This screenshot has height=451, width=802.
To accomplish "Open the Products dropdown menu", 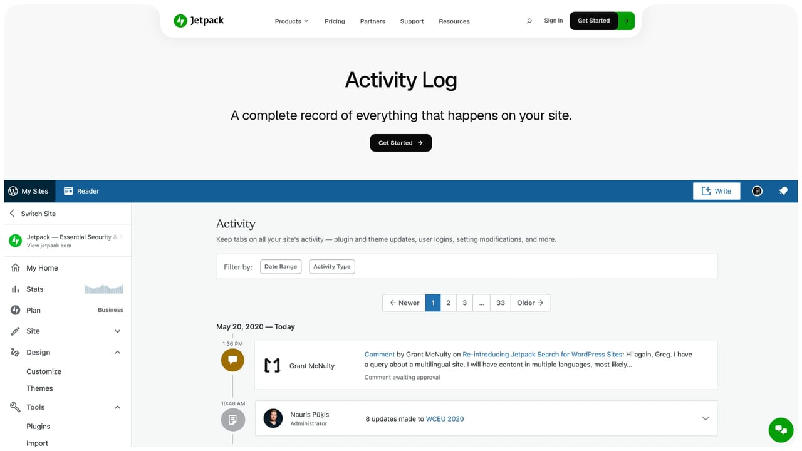I will [291, 21].
